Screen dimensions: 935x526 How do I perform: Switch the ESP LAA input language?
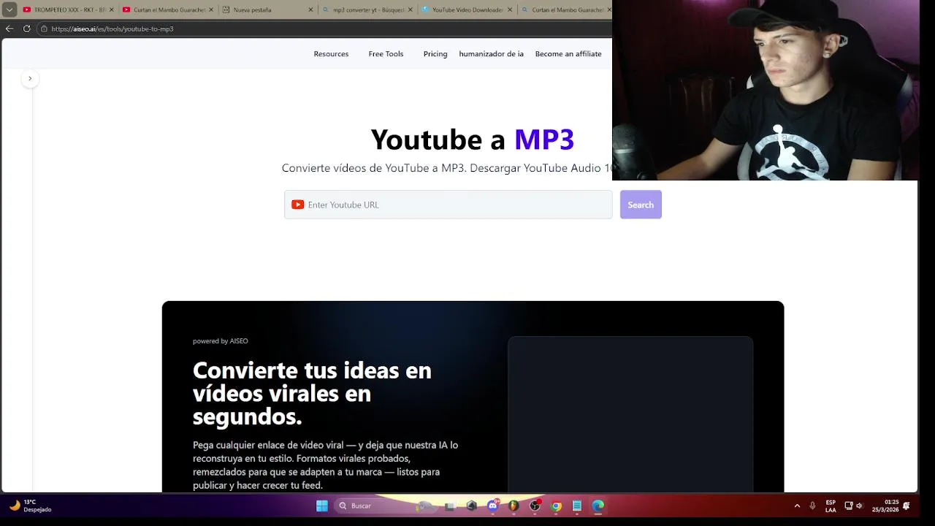(831, 506)
